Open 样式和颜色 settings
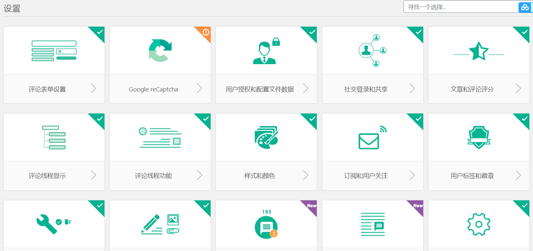Viewport: 533px width, 251px height. pyautogui.click(x=260, y=176)
